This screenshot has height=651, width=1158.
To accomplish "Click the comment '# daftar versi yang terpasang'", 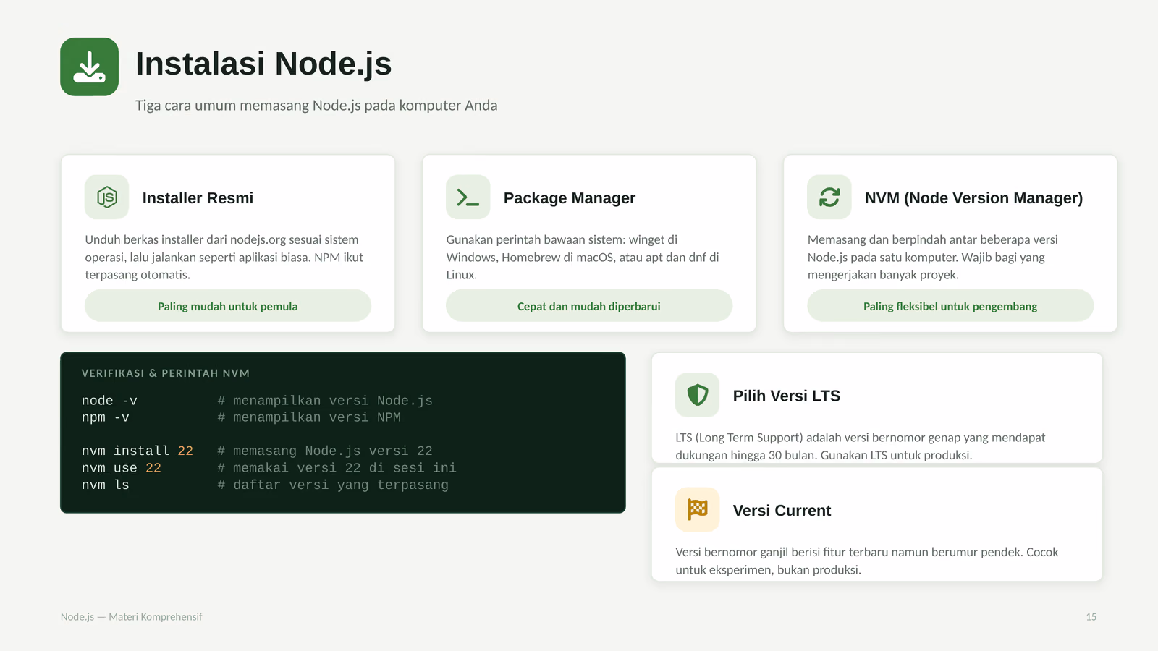I will [x=333, y=485].
